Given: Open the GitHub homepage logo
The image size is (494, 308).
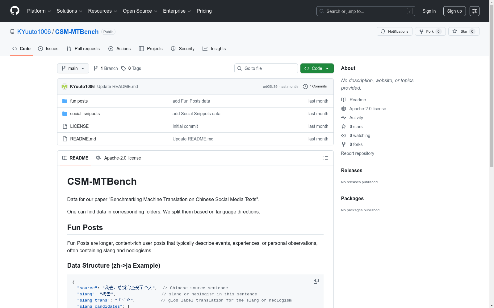Looking at the screenshot, I should point(15,11).
